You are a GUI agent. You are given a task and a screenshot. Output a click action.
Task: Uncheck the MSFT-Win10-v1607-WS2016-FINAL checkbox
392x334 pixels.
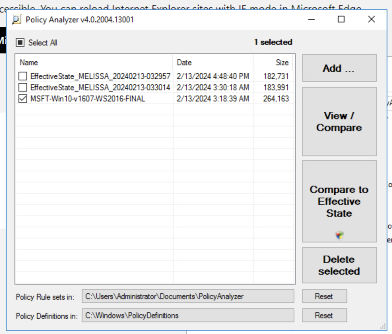tap(23, 99)
